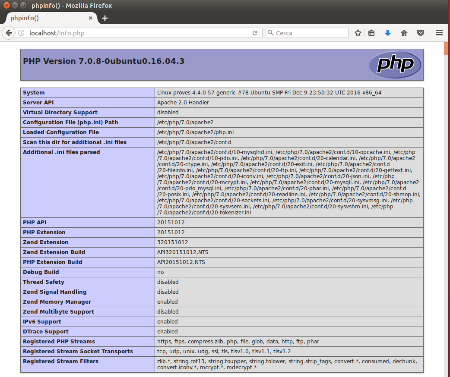The height and width of the screenshot is (377, 450).
Task: Click the PHP Version 7.0.8 heading
Action: 104,61
